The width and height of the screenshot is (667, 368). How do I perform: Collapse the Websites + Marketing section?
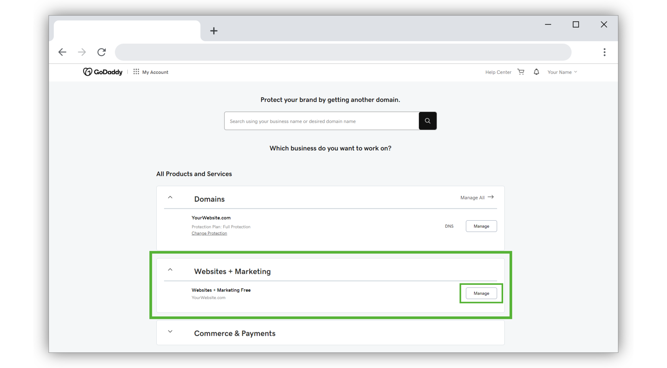tap(170, 270)
